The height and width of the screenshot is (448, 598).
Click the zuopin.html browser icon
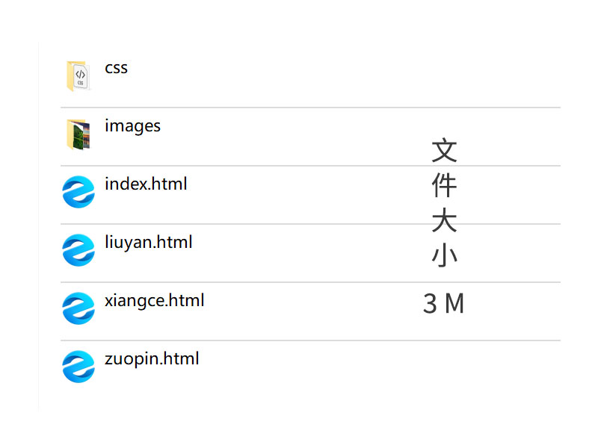[78, 367]
